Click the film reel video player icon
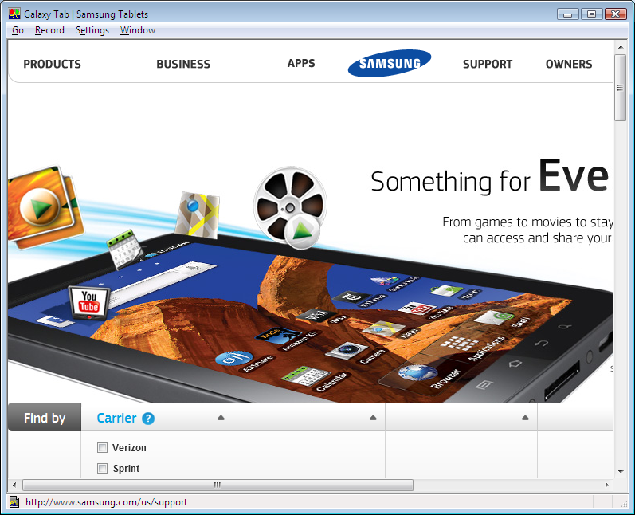Viewport: 635px width, 515px height. tap(290, 207)
